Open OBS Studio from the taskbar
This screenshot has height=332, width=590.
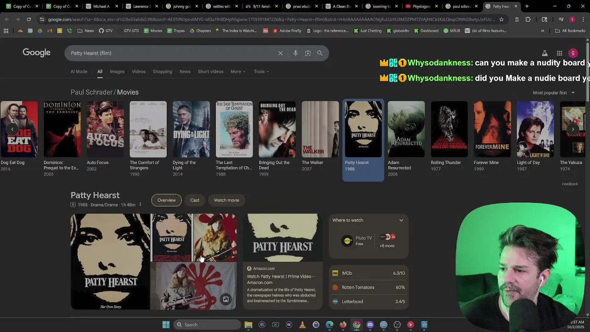397,325
